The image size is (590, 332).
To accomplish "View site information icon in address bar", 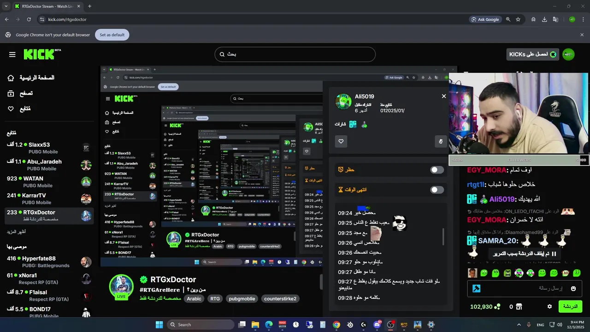I will pyautogui.click(x=42, y=19).
